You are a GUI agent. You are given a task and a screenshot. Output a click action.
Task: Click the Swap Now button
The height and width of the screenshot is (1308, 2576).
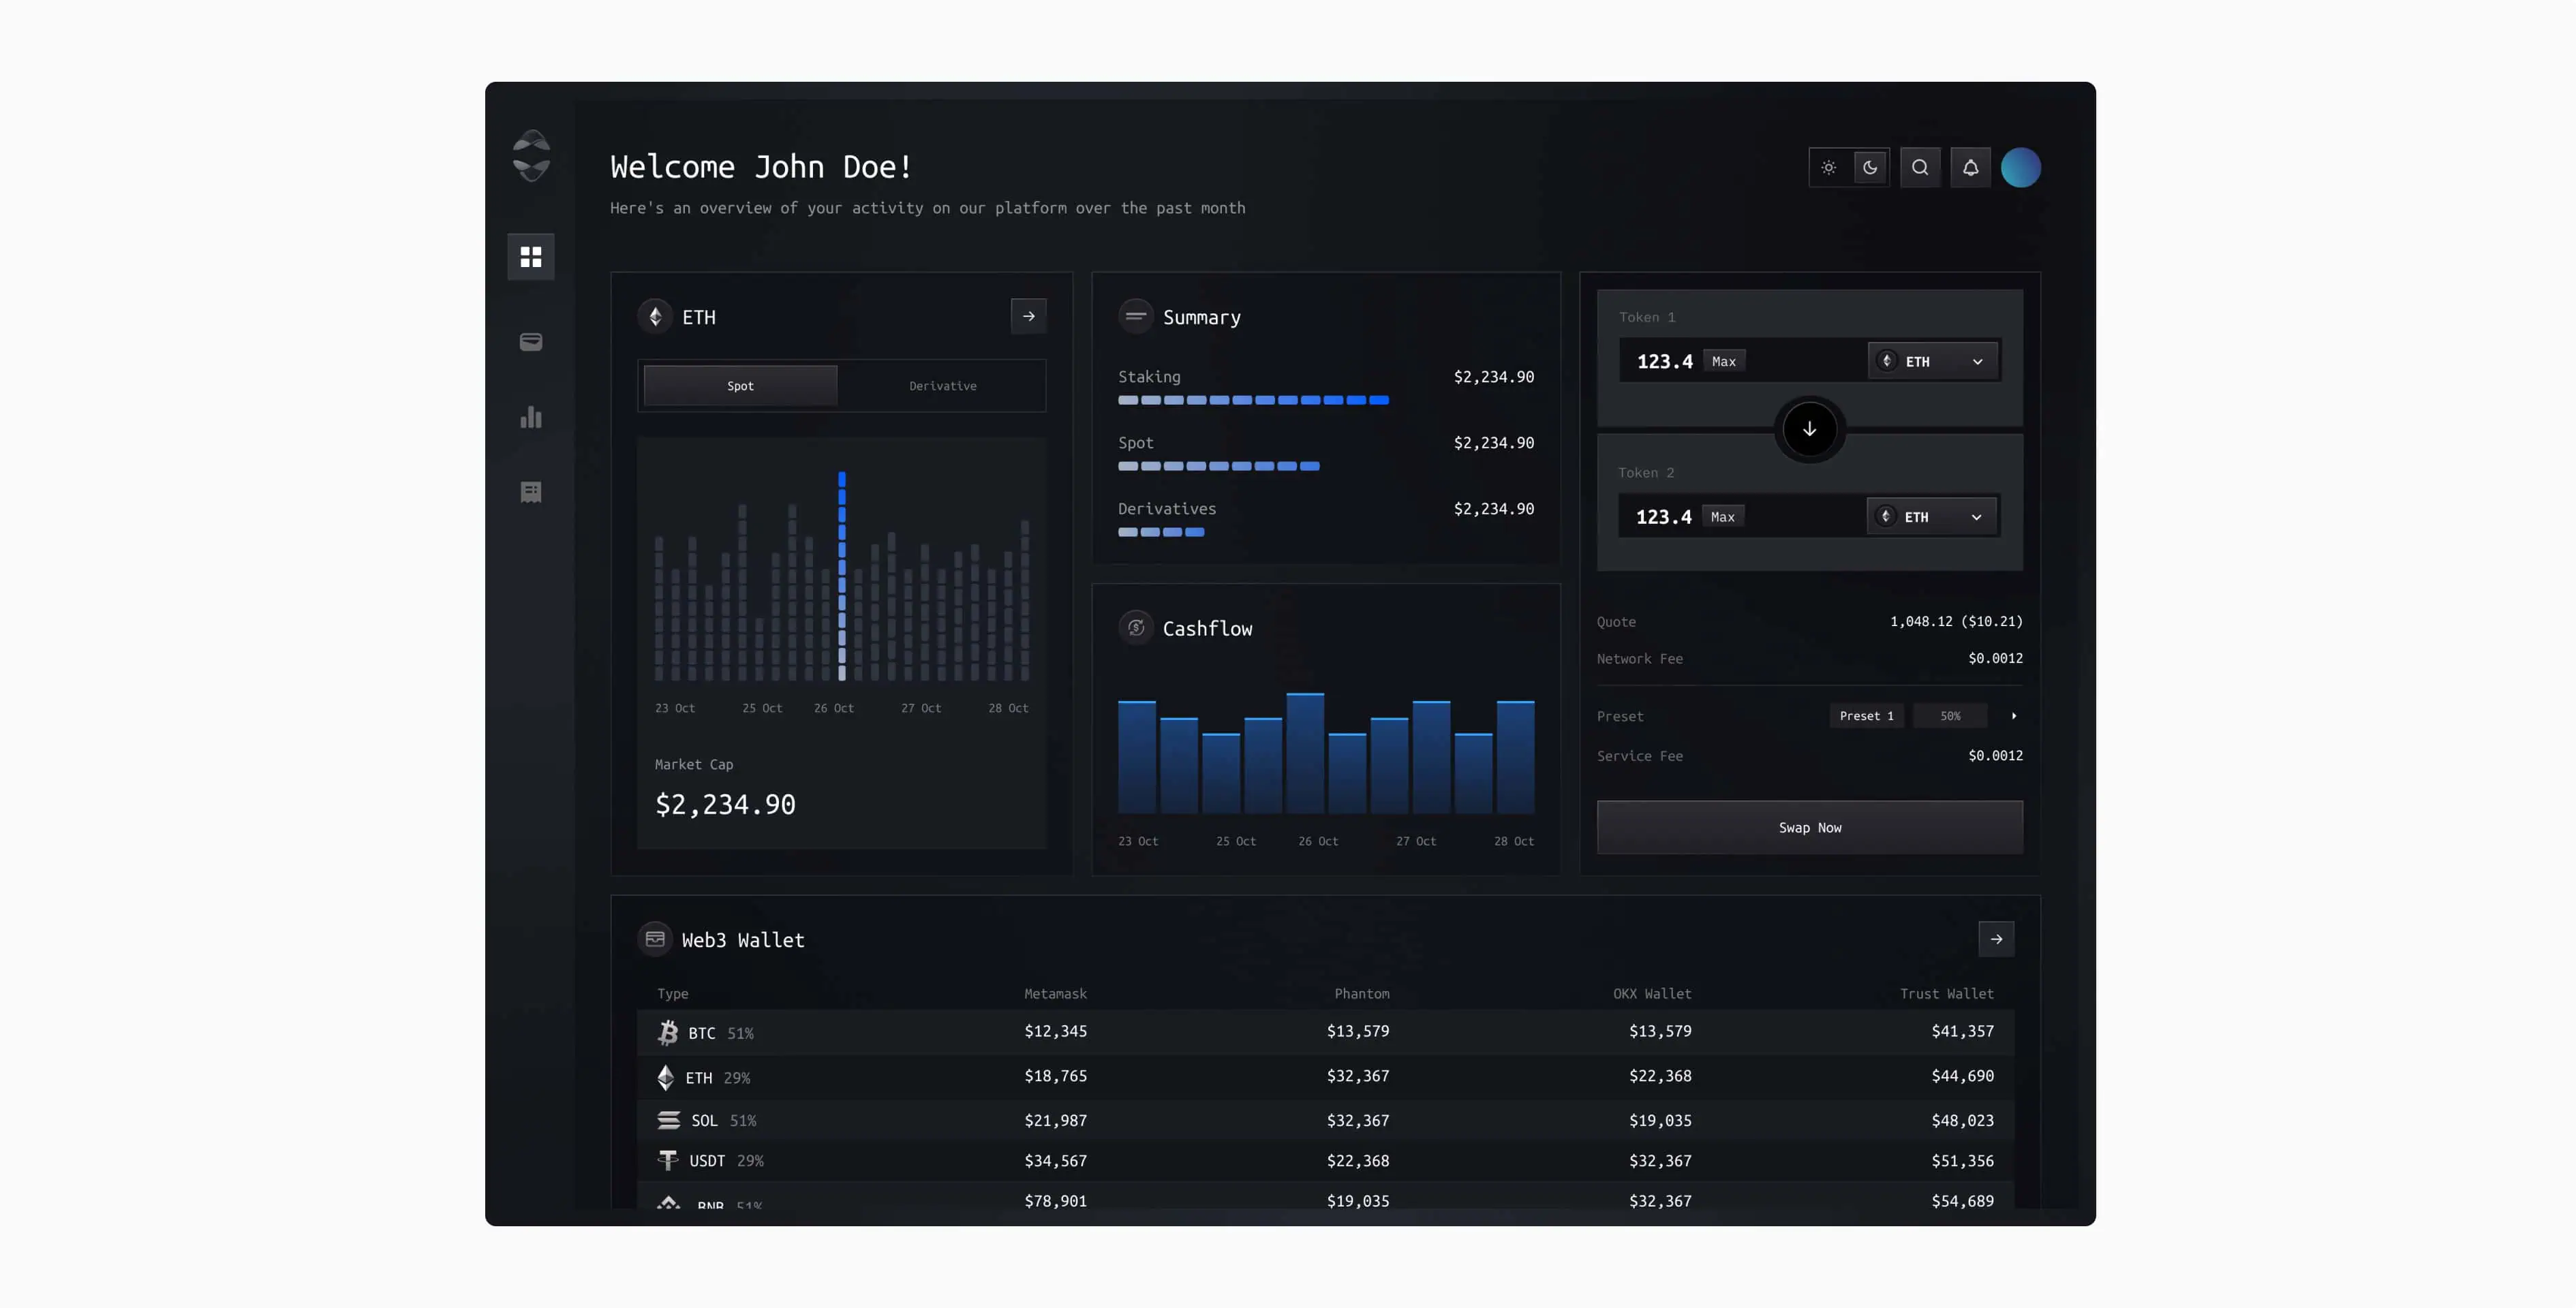1809,828
